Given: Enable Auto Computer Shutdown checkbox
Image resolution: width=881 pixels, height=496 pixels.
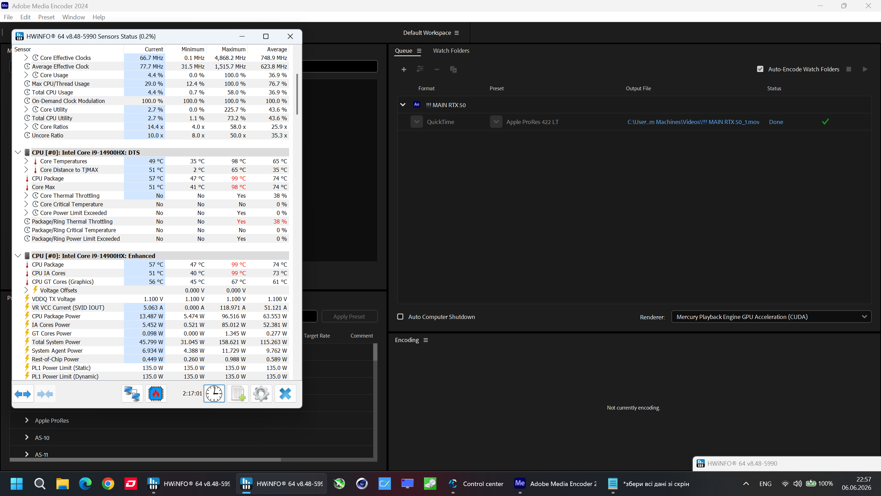Looking at the screenshot, I should pos(400,317).
